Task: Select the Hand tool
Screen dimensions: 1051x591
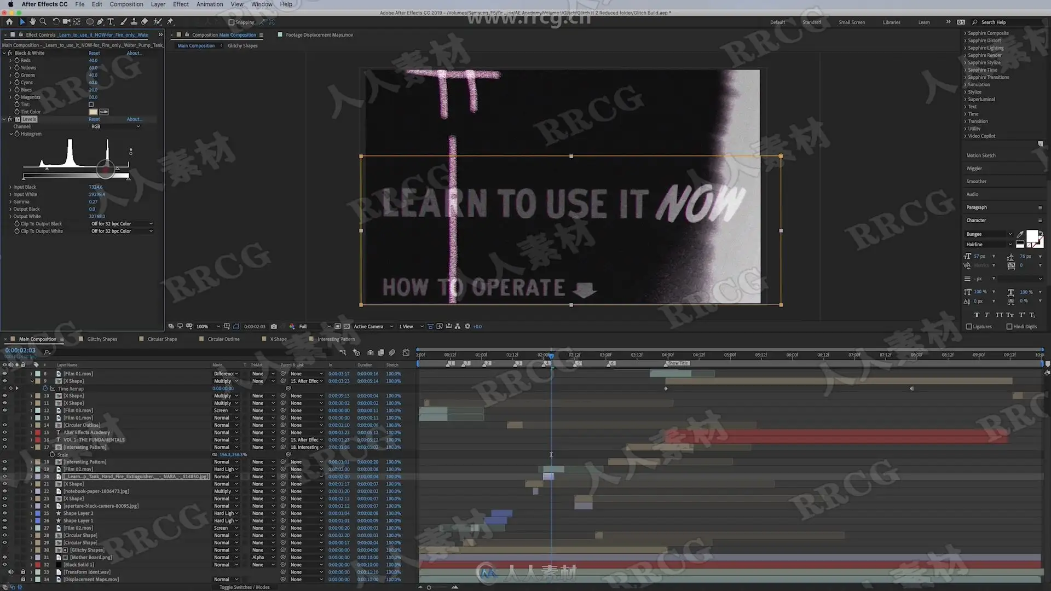Action: point(32,22)
